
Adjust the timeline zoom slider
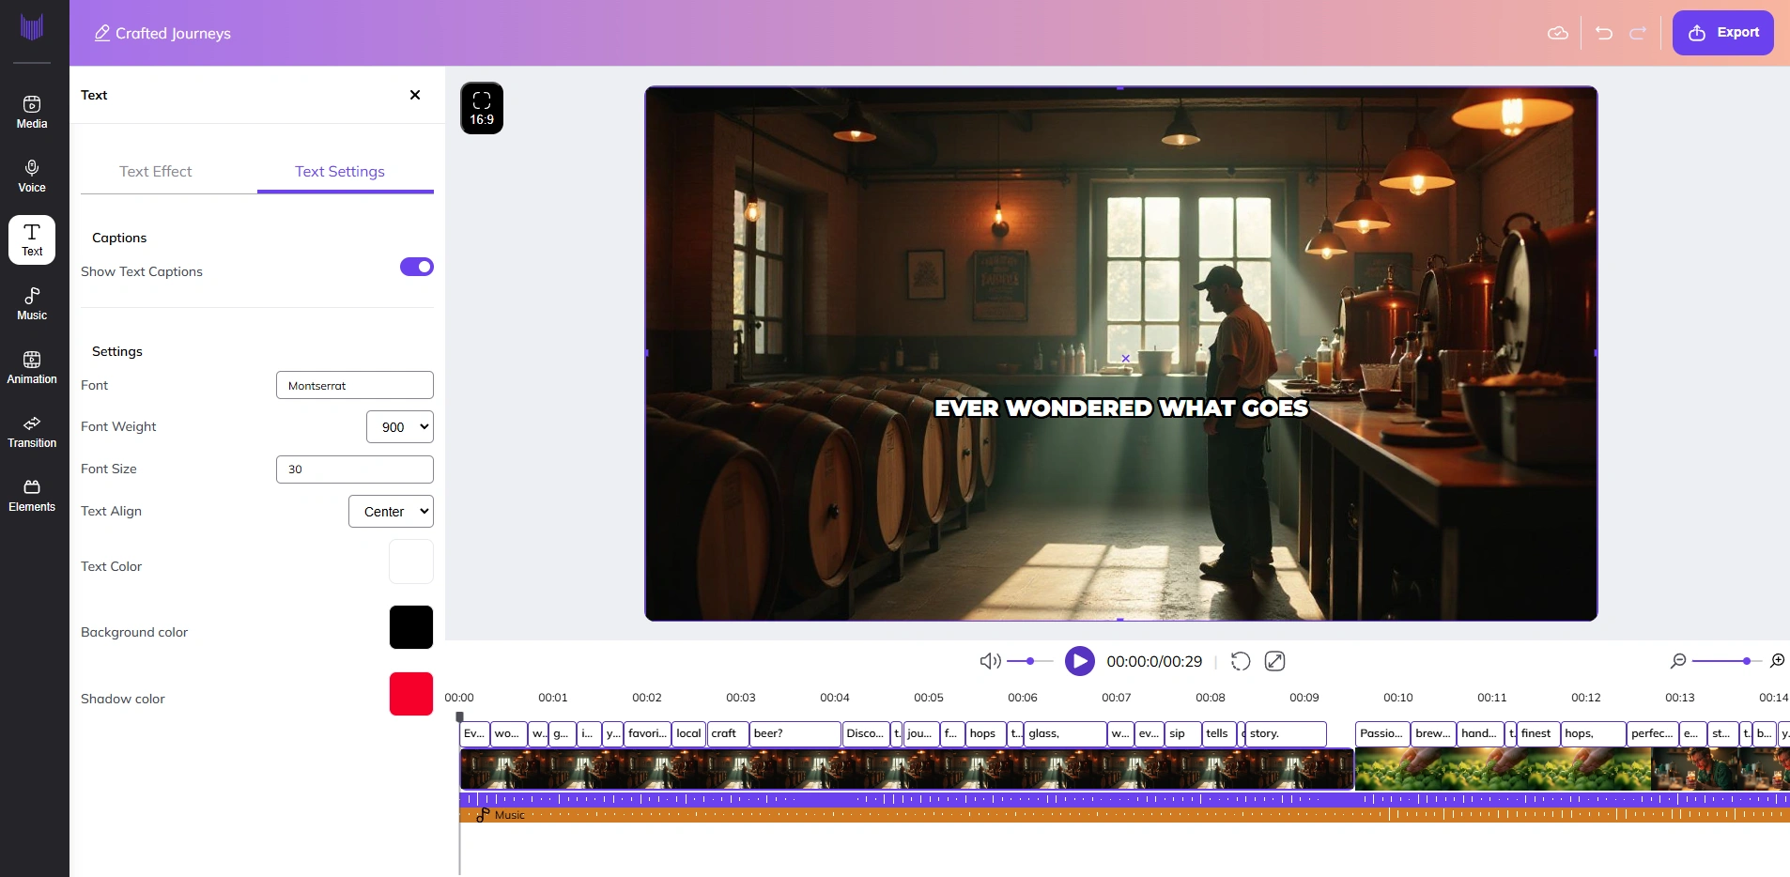[x=1728, y=661]
